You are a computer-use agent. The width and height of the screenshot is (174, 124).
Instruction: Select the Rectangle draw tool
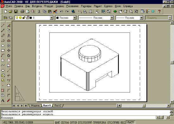(3, 50)
